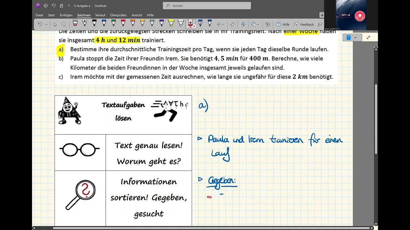The height and width of the screenshot is (230, 410).
Task: Switch to the Start tab
Action: 51,15
